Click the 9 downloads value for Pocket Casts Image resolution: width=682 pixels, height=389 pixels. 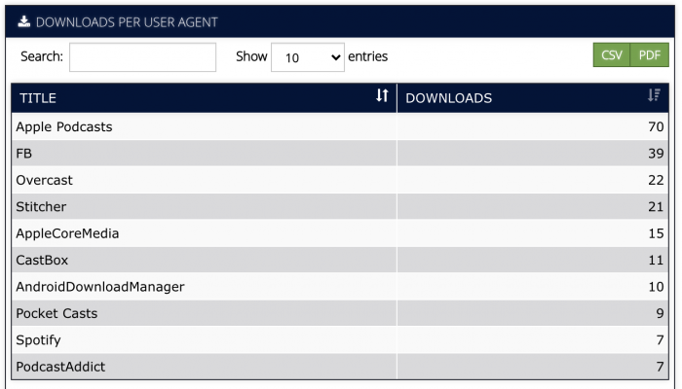pos(660,313)
